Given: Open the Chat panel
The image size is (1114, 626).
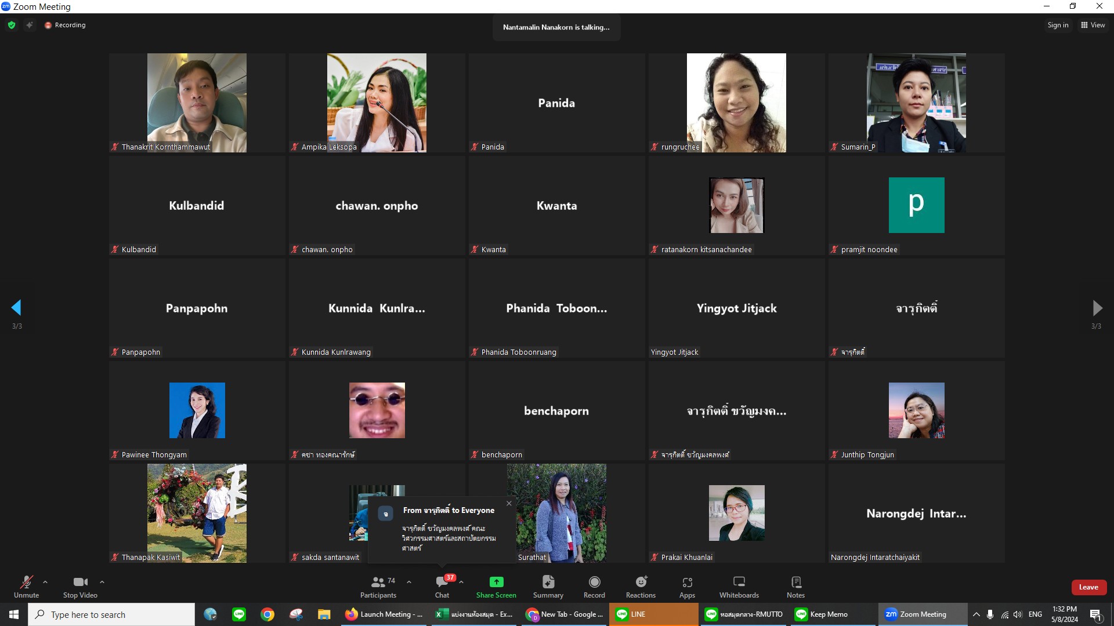Looking at the screenshot, I should (x=442, y=587).
